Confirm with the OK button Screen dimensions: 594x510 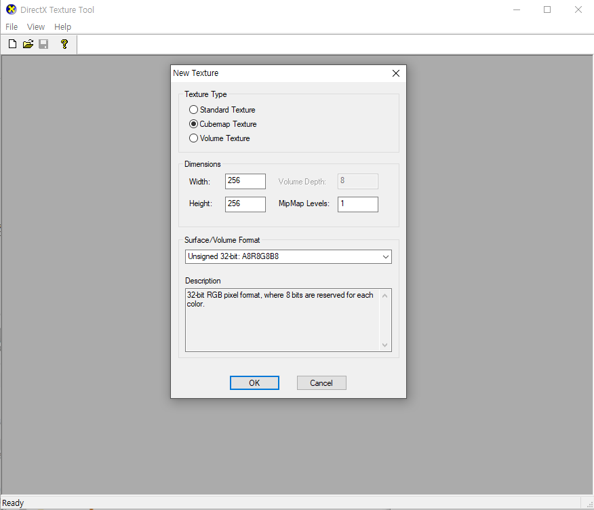[x=254, y=382]
